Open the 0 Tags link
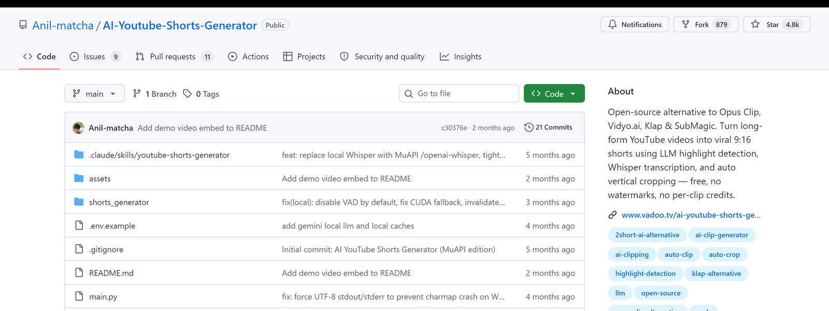The height and width of the screenshot is (311, 829). (202, 94)
